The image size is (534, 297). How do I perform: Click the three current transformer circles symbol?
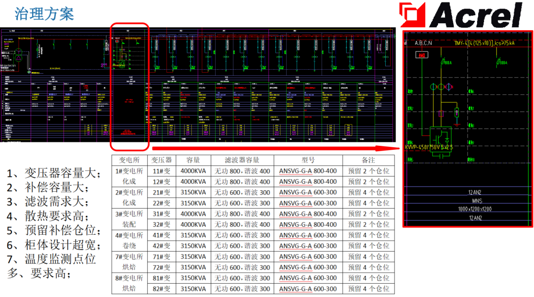point(441,87)
